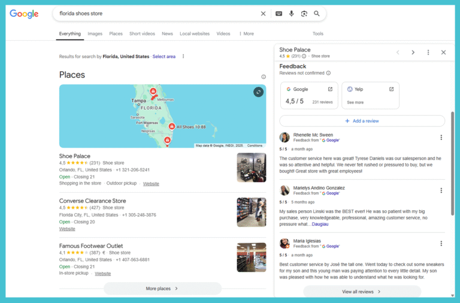The width and height of the screenshot is (460, 303).
Task: Open the on-screen keyboard icon
Action: (279, 14)
